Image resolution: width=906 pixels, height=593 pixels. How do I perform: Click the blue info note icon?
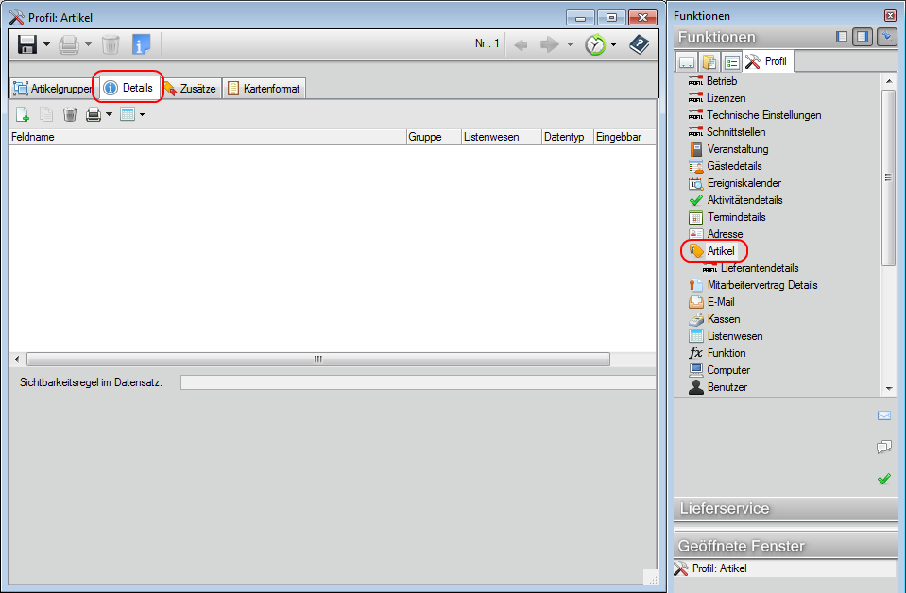141,44
